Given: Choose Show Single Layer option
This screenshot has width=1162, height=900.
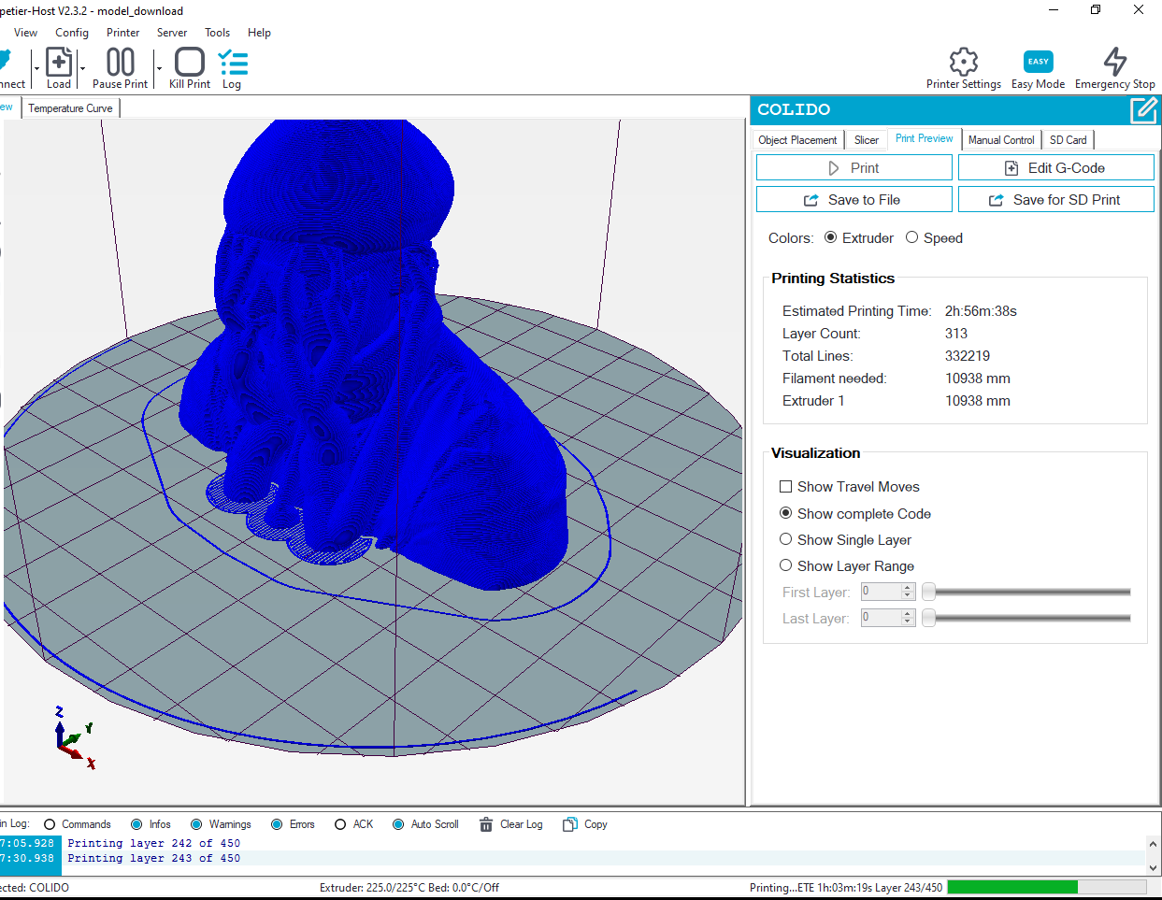Looking at the screenshot, I should pyautogui.click(x=785, y=539).
